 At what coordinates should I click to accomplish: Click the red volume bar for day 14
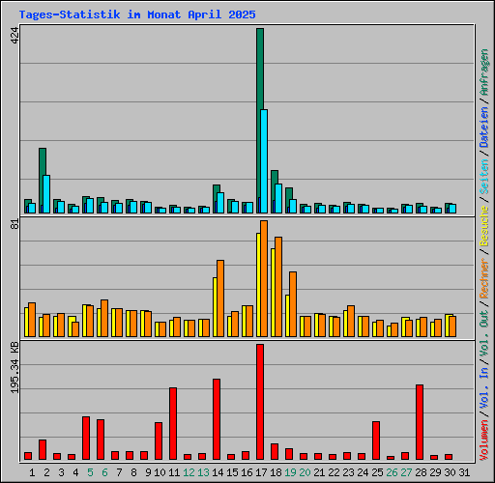(x=217, y=419)
